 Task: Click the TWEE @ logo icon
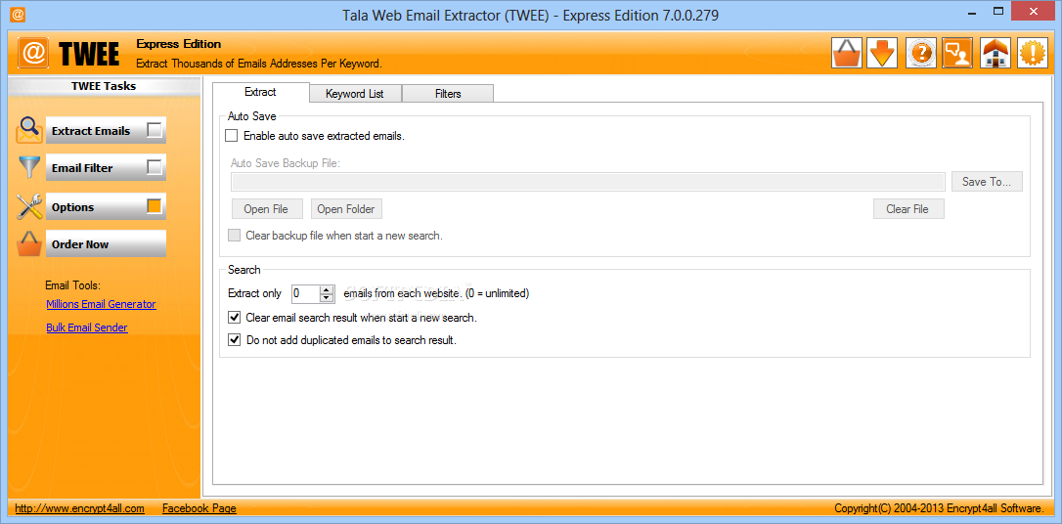point(33,54)
